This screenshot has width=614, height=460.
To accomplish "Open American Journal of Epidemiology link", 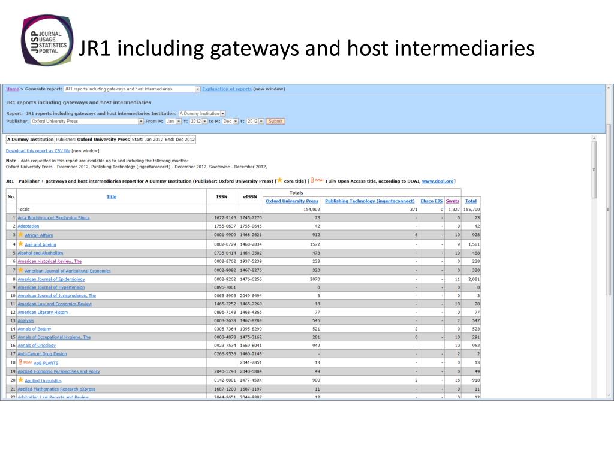I will coord(51,279).
